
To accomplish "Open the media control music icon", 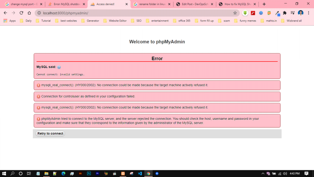I will pyautogui.click(x=293, y=13).
